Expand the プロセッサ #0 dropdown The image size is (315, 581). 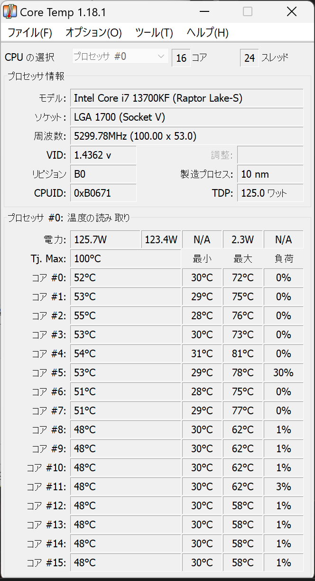pyautogui.click(x=120, y=57)
